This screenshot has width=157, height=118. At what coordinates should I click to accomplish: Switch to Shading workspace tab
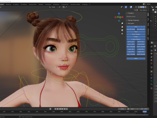pyautogui.click(x=41, y=4)
